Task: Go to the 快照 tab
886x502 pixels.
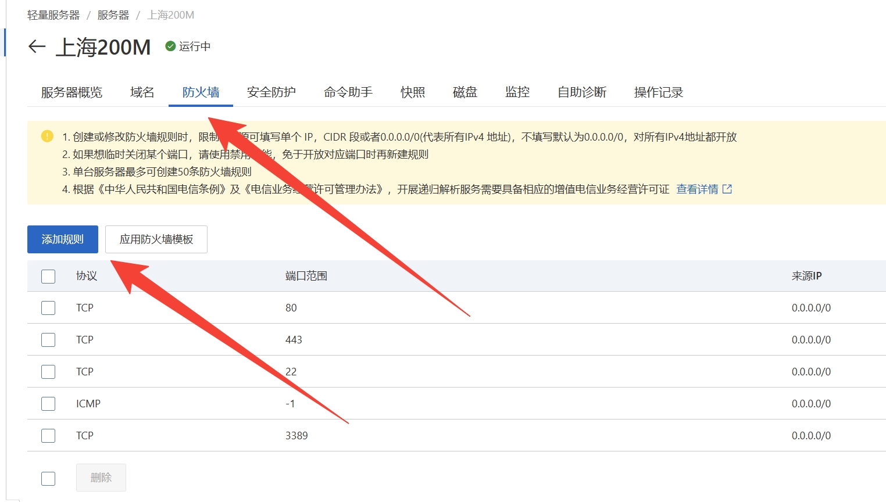Action: [413, 92]
